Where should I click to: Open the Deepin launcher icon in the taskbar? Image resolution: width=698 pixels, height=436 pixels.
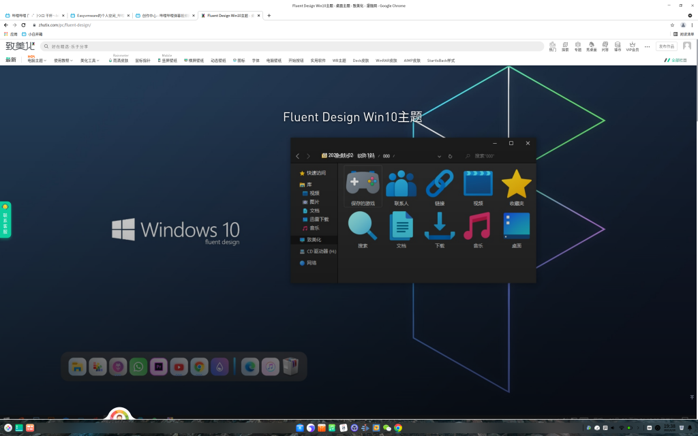click(x=8, y=428)
